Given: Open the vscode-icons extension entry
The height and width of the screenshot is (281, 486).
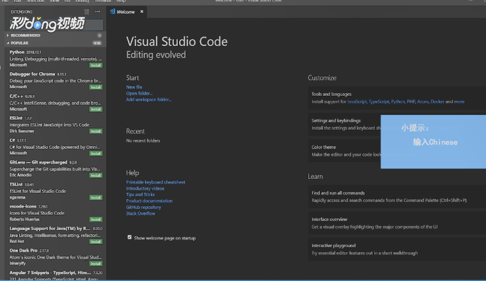Looking at the screenshot, I should (x=56, y=213).
